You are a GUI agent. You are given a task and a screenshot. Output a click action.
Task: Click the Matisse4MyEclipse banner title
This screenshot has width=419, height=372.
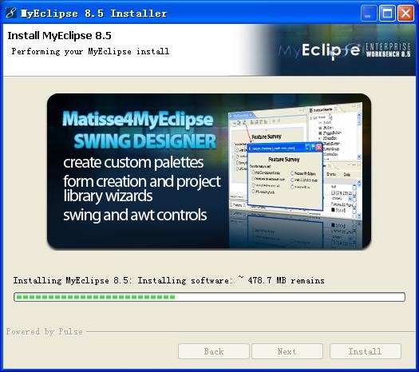137,119
